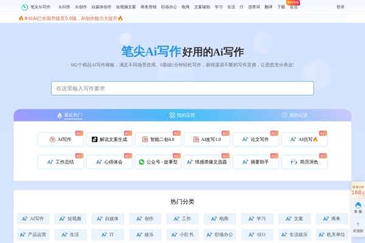Click the 5.0 upgrade announcement banner
The height and width of the screenshot is (243, 365).
[x=71, y=18]
